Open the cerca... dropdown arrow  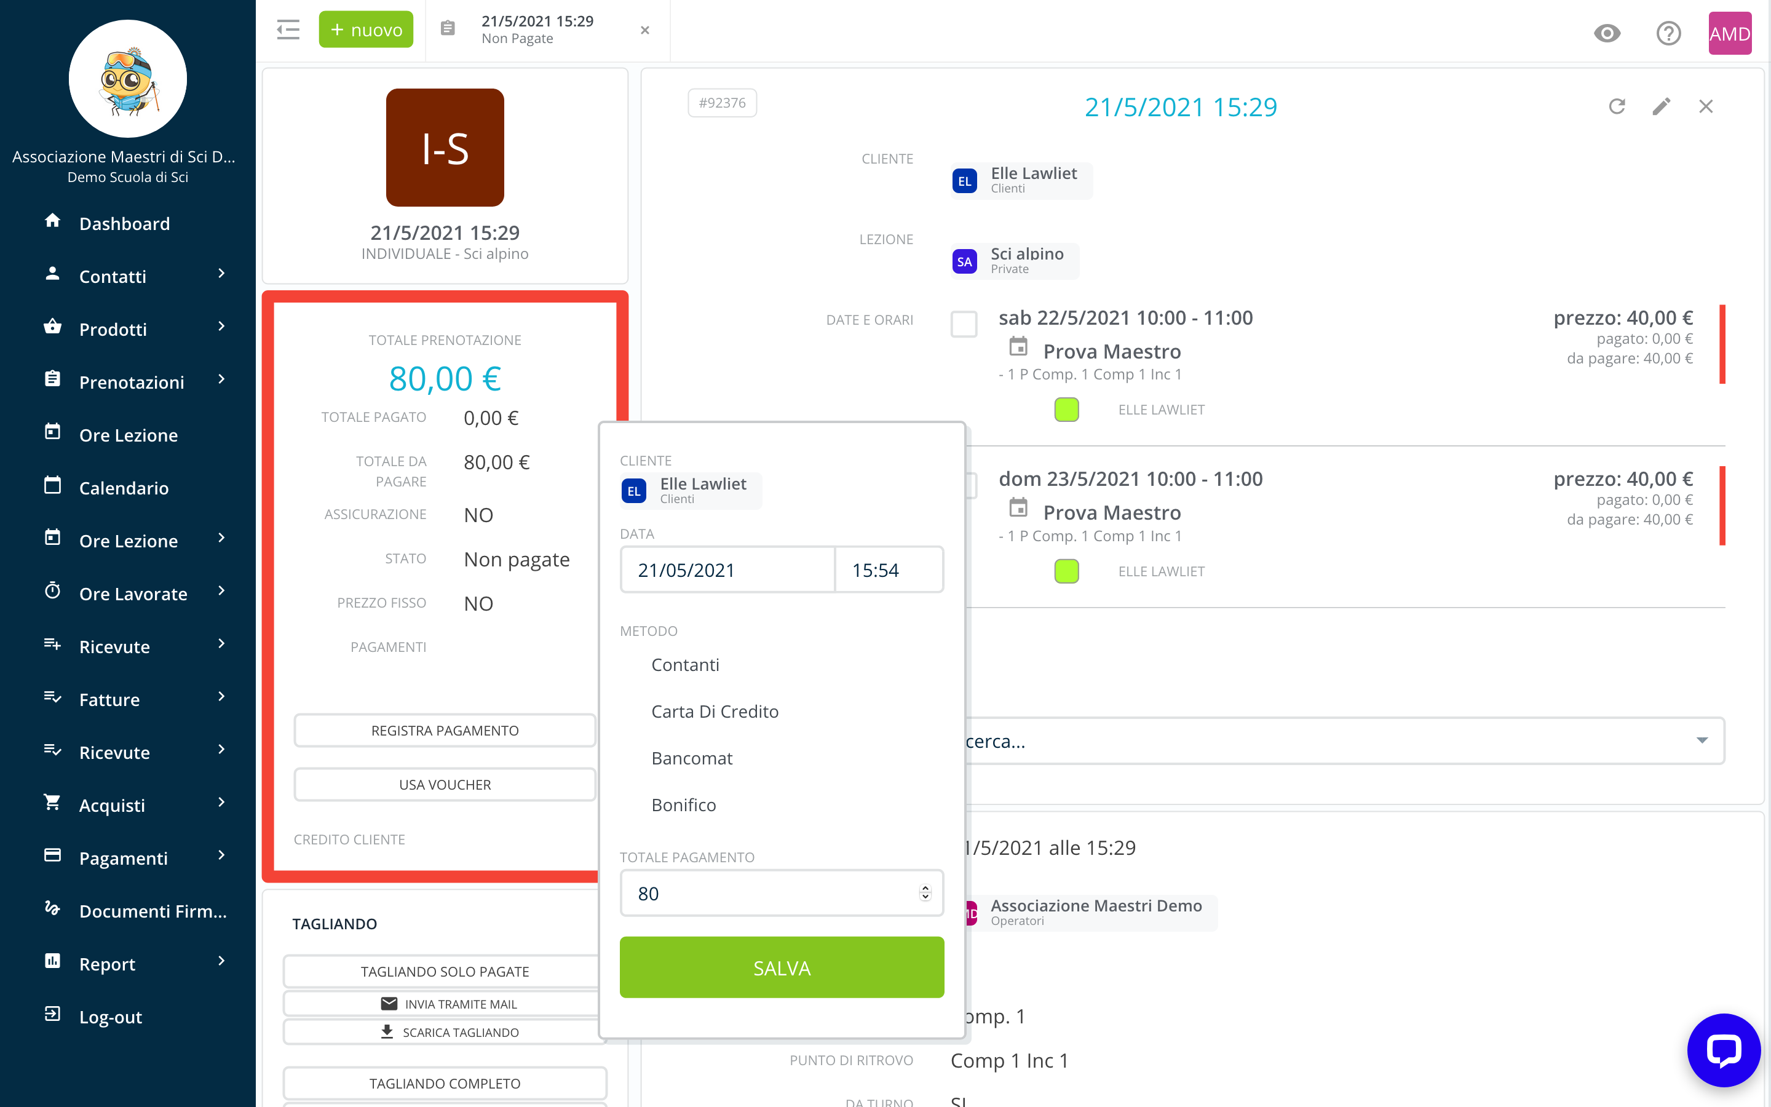[x=1702, y=741]
